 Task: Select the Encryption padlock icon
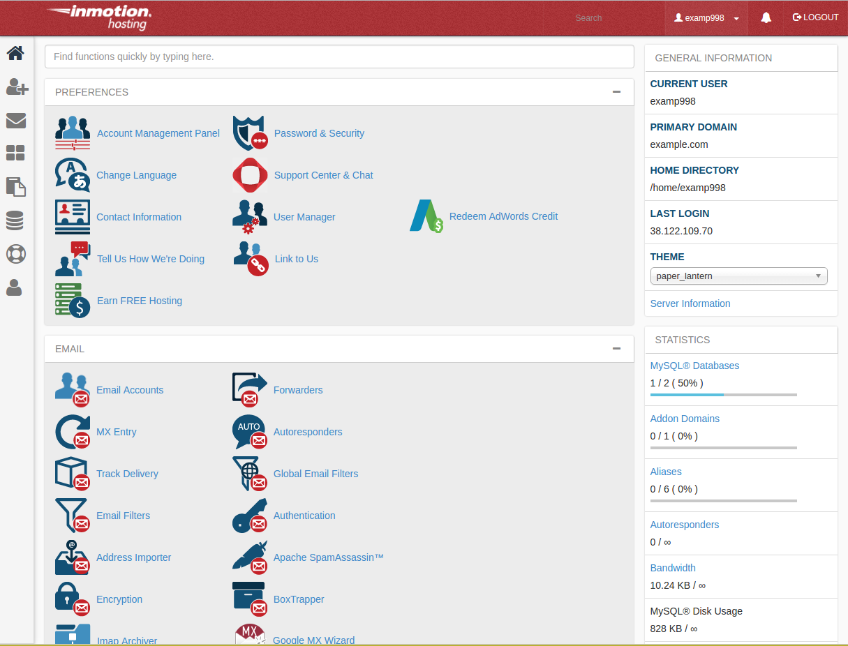(x=73, y=599)
